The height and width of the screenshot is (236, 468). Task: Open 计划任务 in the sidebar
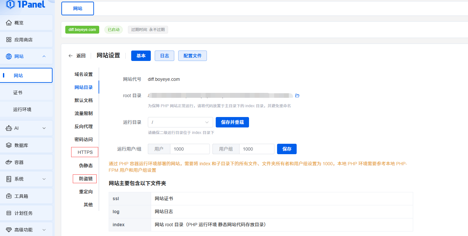(x=26, y=213)
